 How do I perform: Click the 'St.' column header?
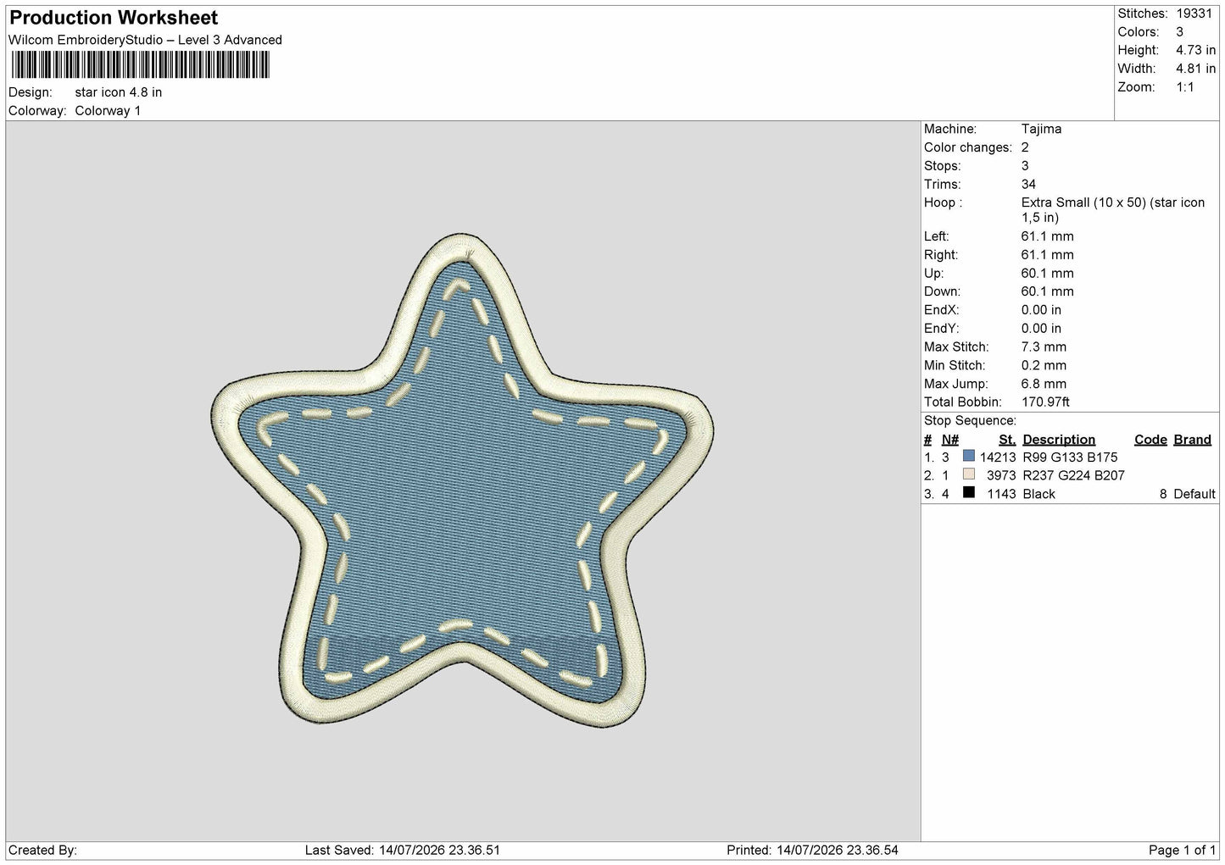click(x=1007, y=440)
